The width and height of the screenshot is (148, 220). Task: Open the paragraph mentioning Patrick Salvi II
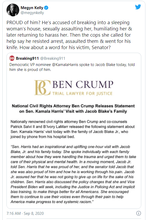coord(73,129)
